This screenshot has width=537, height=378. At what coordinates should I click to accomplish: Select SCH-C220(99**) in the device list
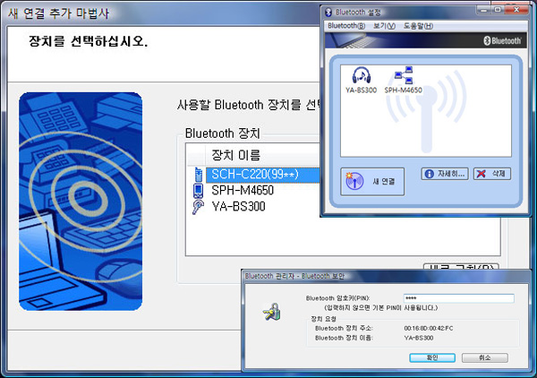click(x=262, y=175)
